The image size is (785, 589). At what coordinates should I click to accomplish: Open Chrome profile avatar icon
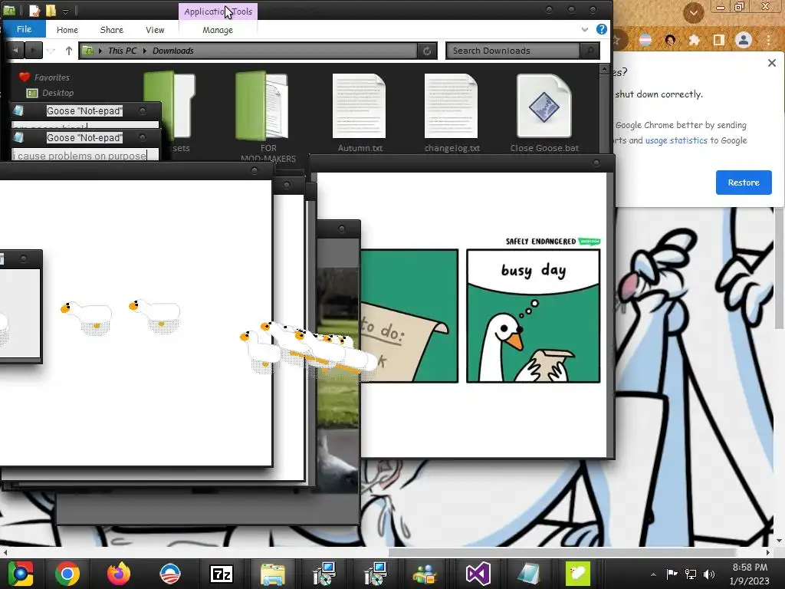click(x=744, y=40)
